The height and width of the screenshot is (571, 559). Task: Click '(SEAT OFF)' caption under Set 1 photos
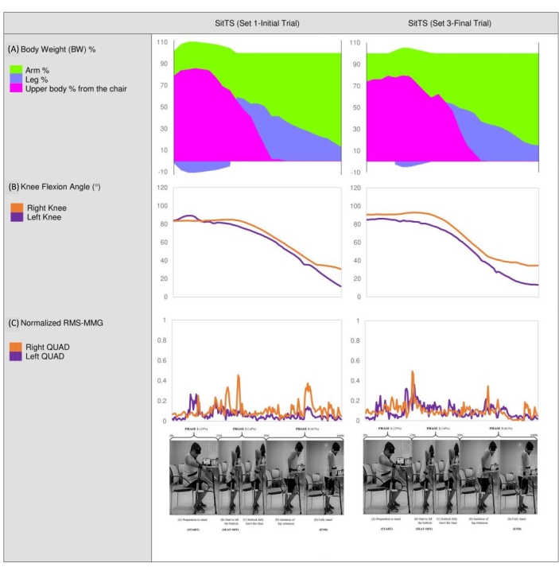point(230,530)
